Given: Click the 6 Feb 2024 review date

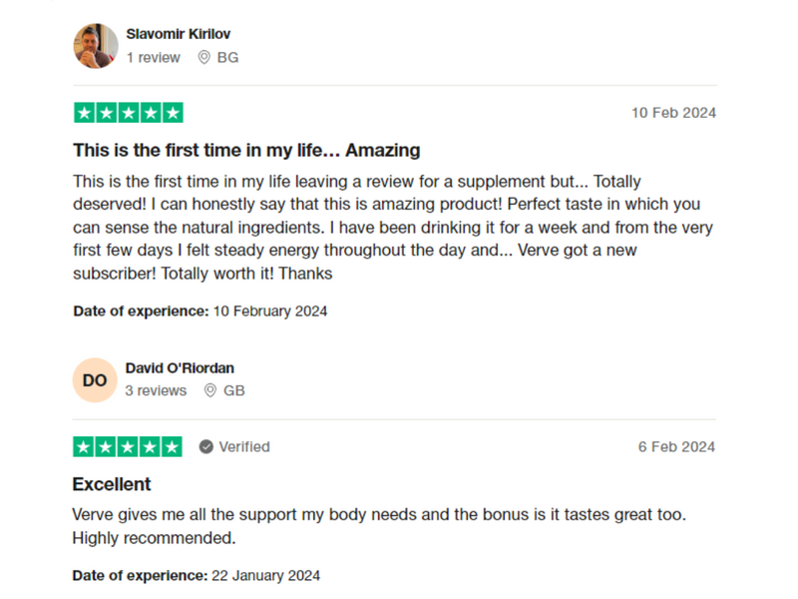Looking at the screenshot, I should coord(676,447).
